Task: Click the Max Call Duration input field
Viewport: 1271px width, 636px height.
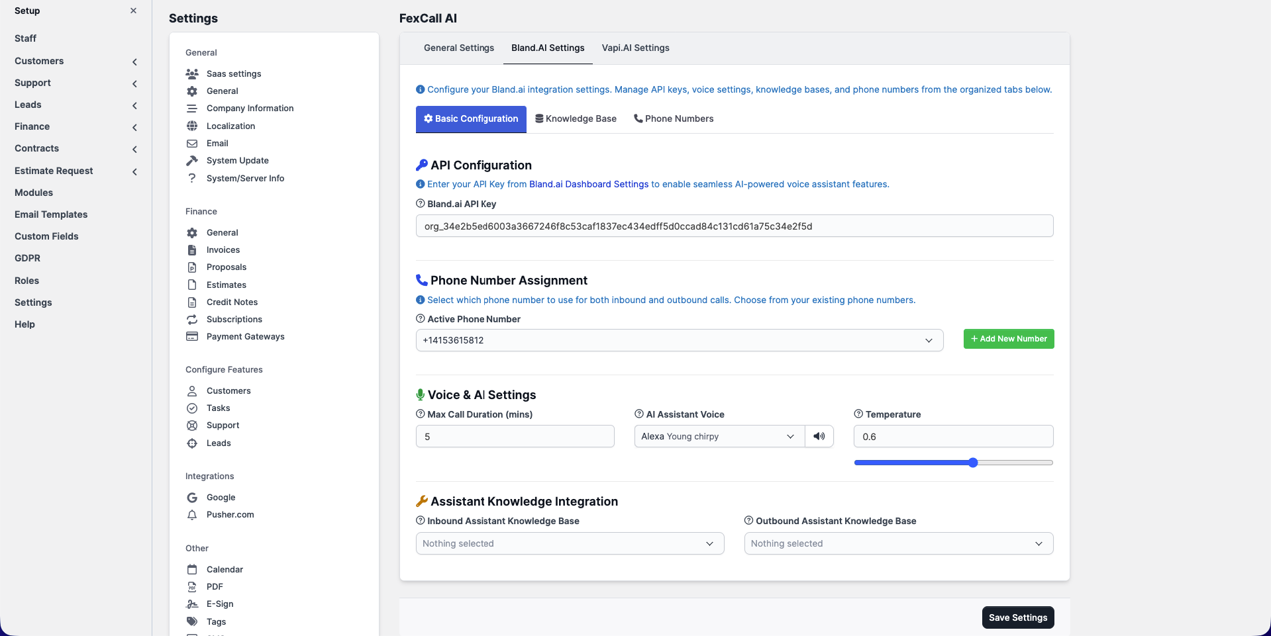Action: (515, 436)
